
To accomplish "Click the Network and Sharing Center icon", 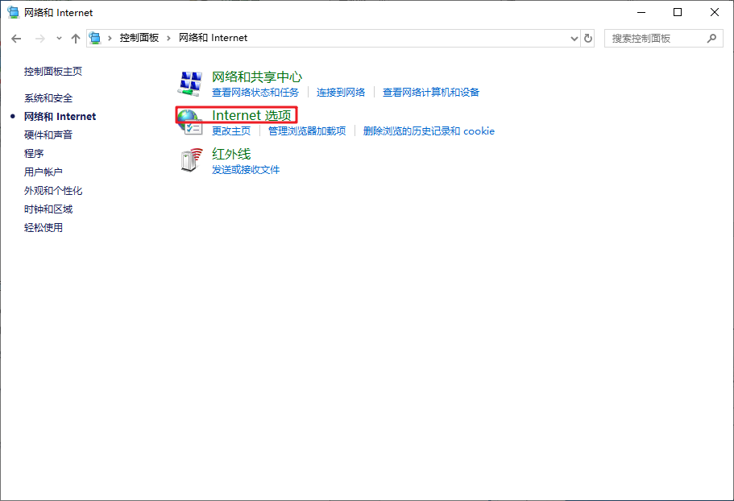I will click(x=190, y=83).
